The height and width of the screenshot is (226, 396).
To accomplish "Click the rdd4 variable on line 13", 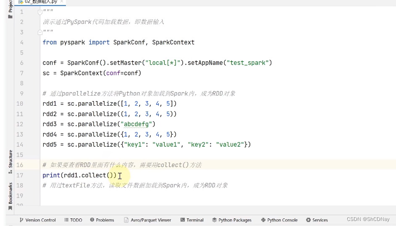I will (x=50, y=135).
